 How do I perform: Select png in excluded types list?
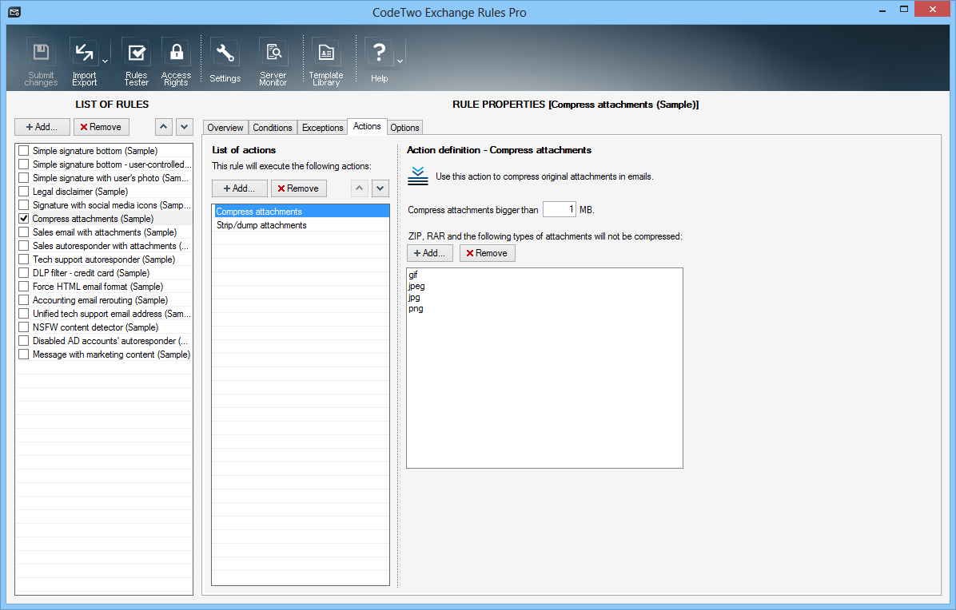tap(416, 309)
